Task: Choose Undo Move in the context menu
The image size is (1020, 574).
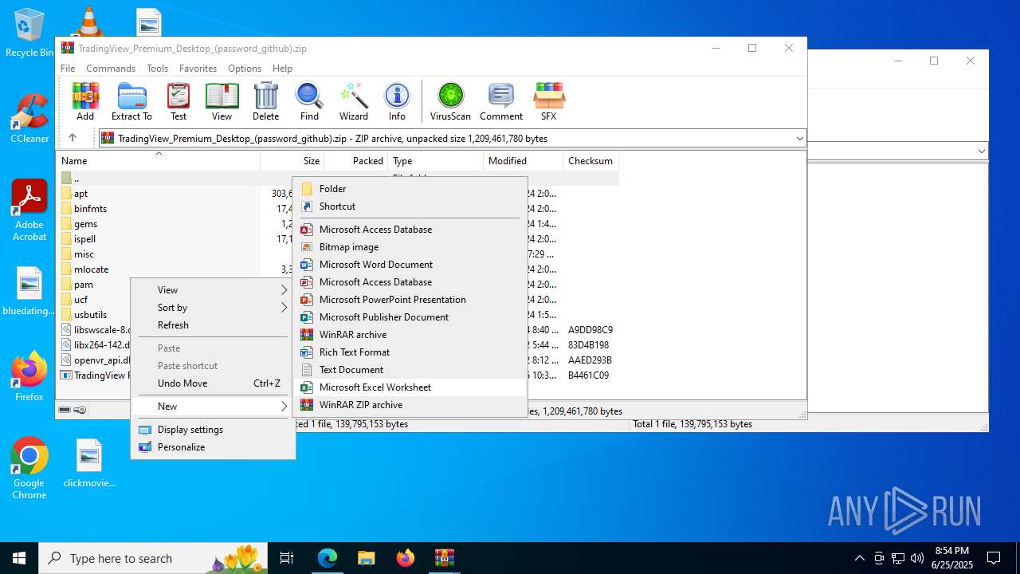Action: 213,383
